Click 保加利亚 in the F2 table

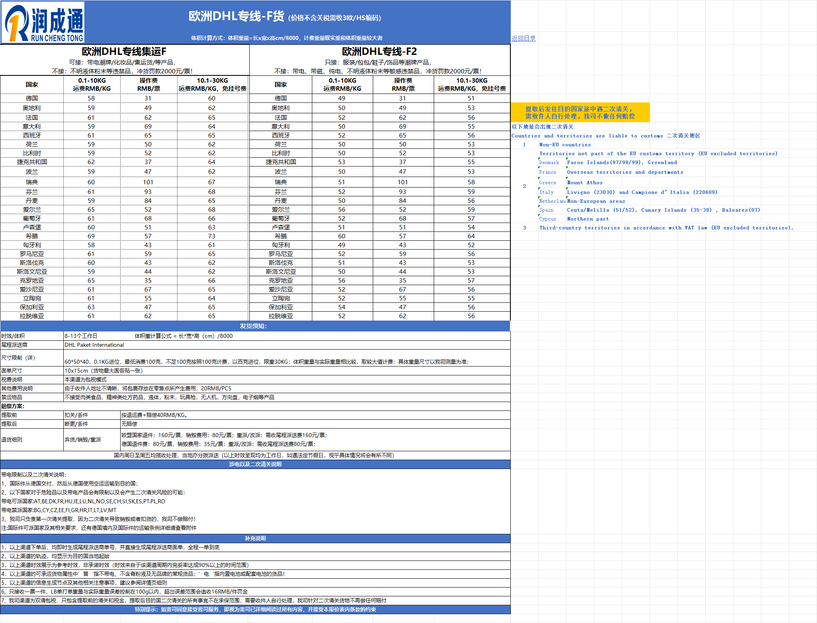(x=281, y=307)
